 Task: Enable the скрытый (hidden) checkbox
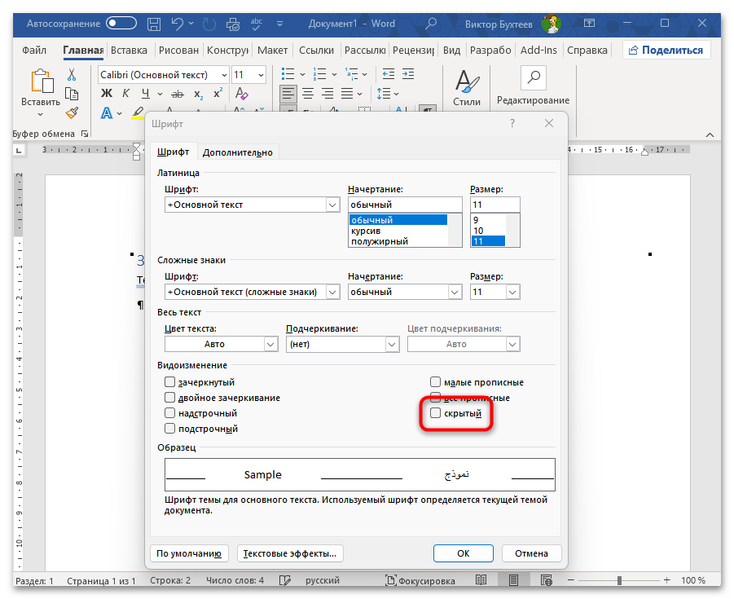pyautogui.click(x=436, y=414)
